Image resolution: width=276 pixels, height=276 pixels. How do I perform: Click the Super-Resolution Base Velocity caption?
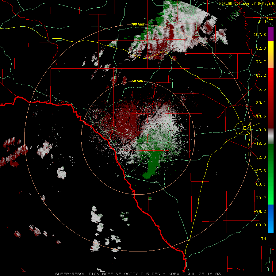tap(138, 274)
